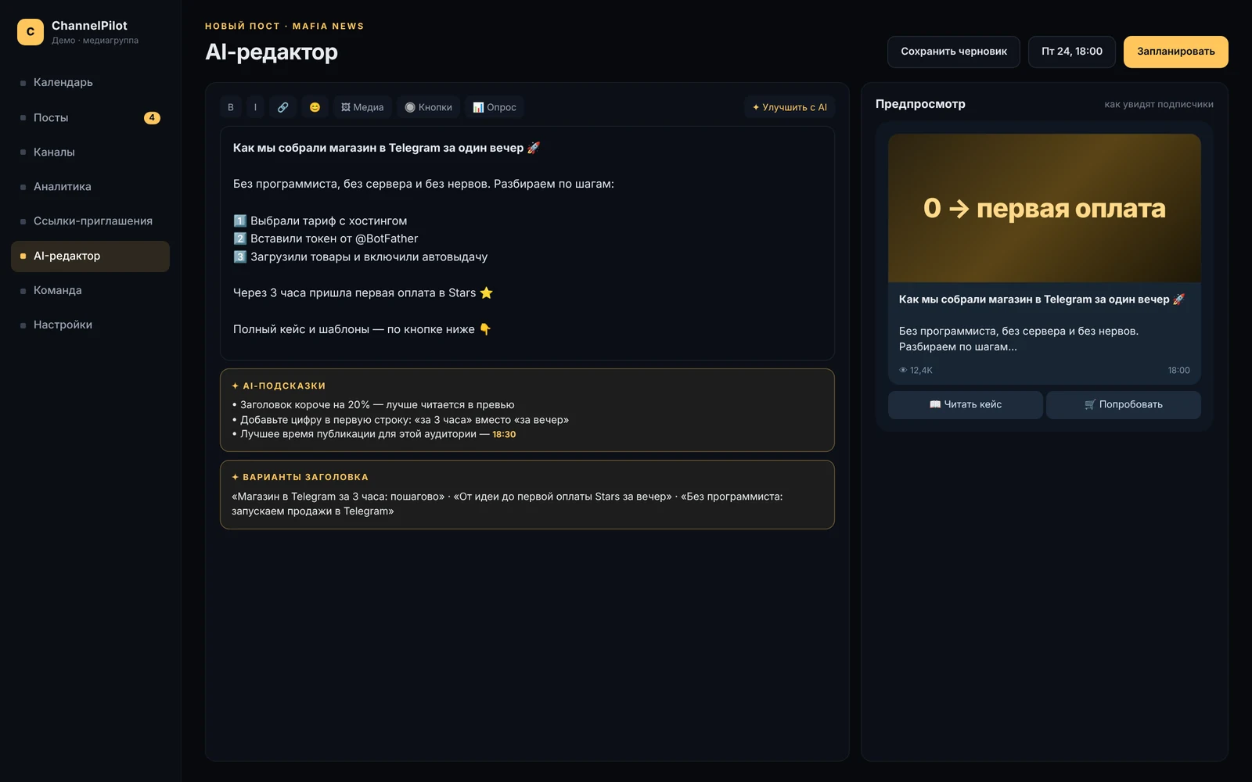This screenshot has height=782, width=1252.
Task: Click step 1 «Выбрали тариф с хостингом»
Action: click(x=320, y=221)
